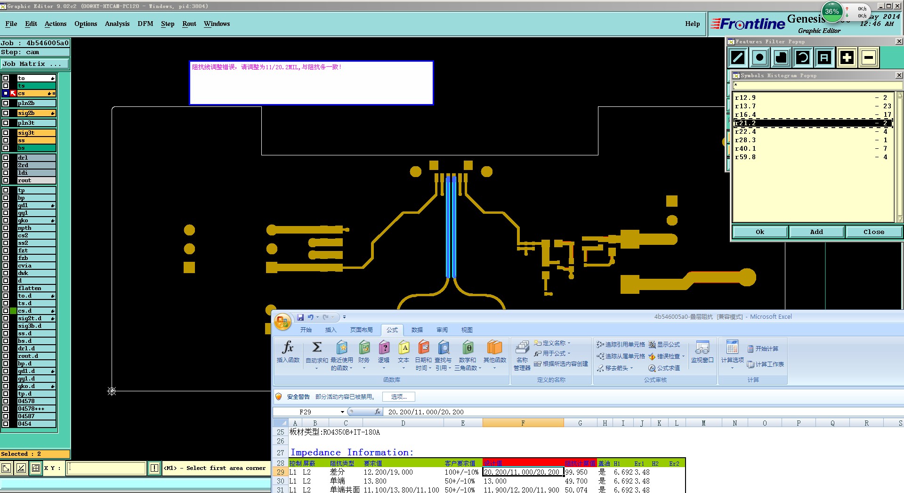Expand the Use in Formula dropdown
Image resolution: width=904 pixels, height=493 pixels.
pyautogui.click(x=569, y=354)
